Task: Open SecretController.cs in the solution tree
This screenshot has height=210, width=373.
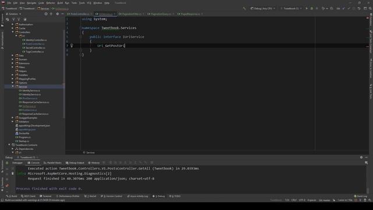Action: click(34, 48)
